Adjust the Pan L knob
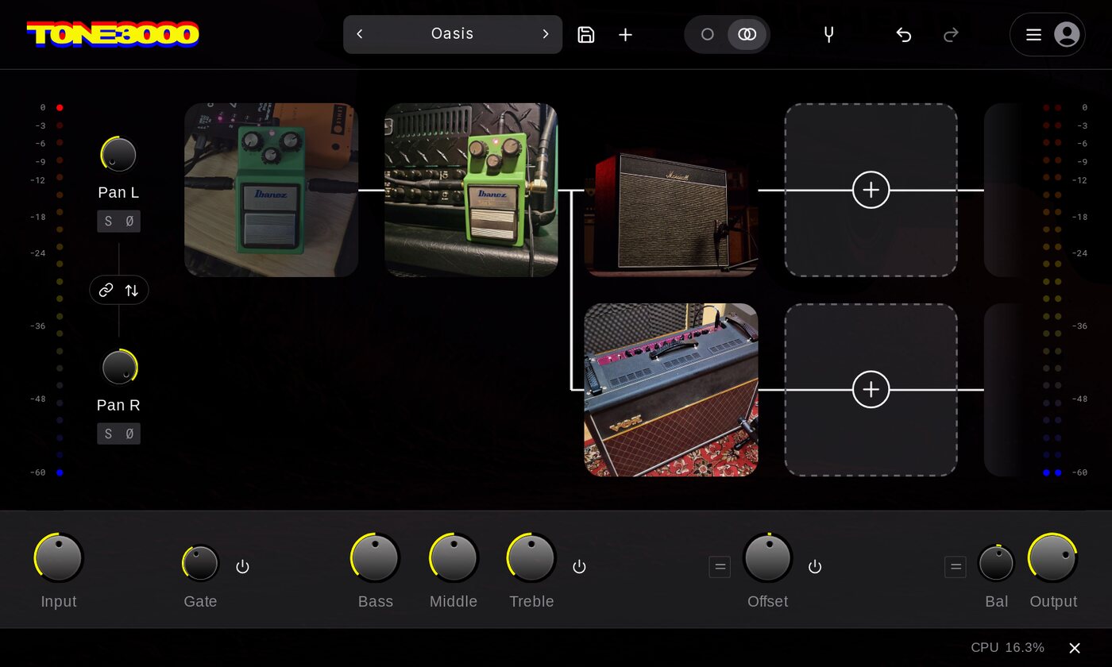The width and height of the screenshot is (1112, 667). pos(118,154)
